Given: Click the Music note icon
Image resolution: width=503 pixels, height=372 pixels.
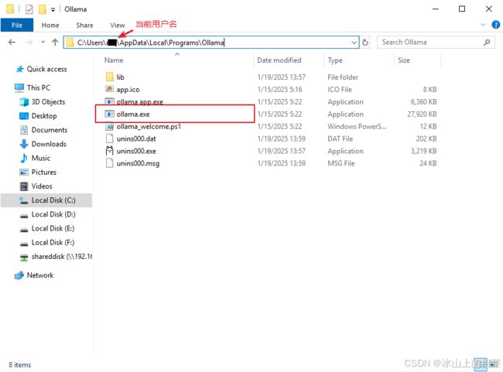Looking at the screenshot, I should [x=24, y=158].
